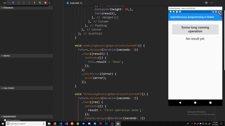
Task: Click the Step Into debug icon
Action: pyautogui.click(x=24, y=3)
